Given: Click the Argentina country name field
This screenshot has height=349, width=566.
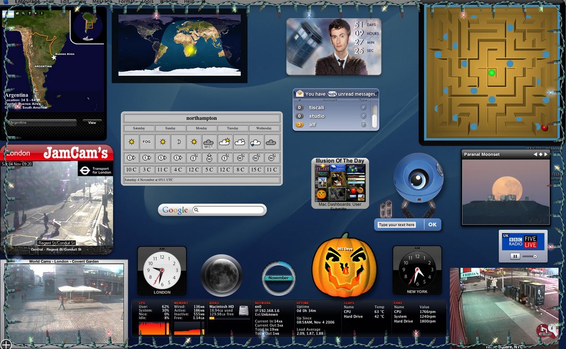Looking at the screenshot, I should pos(43,123).
